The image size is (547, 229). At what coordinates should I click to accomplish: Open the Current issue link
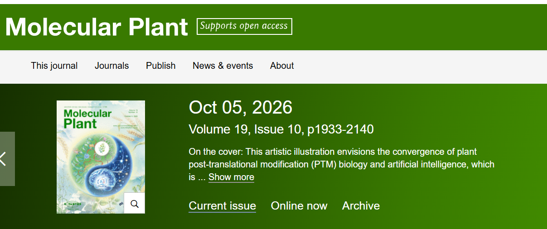pos(223,206)
